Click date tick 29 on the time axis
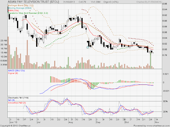The height and width of the screenshot is (127, 170). [66, 120]
